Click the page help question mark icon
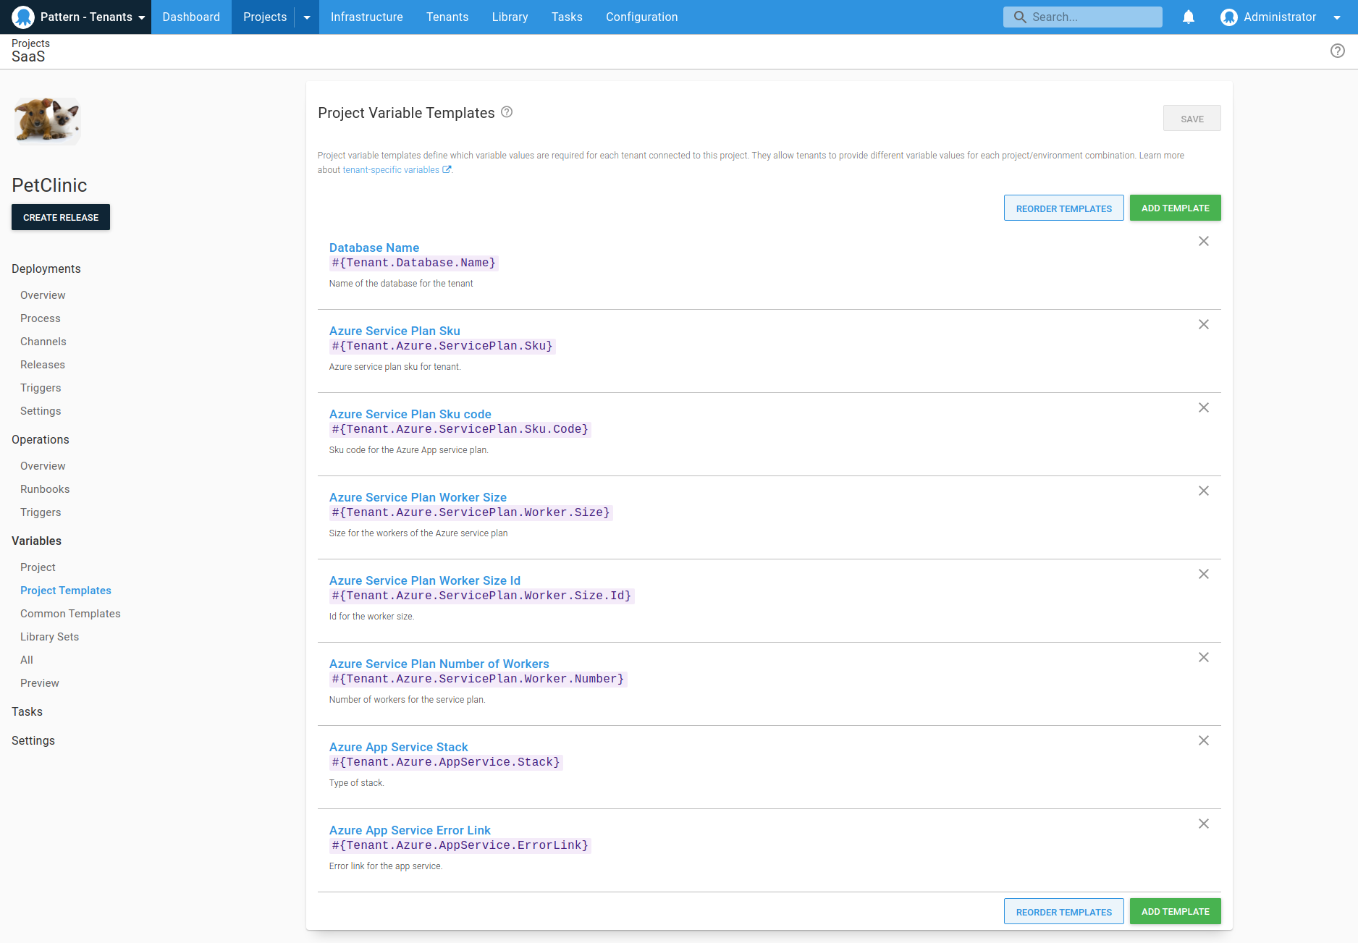The height and width of the screenshot is (943, 1358). [1337, 51]
